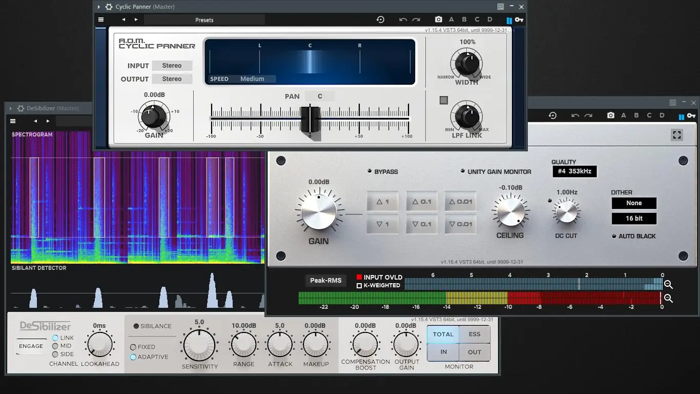Toggle the BYPASS switch
The image size is (700, 394).
369,171
